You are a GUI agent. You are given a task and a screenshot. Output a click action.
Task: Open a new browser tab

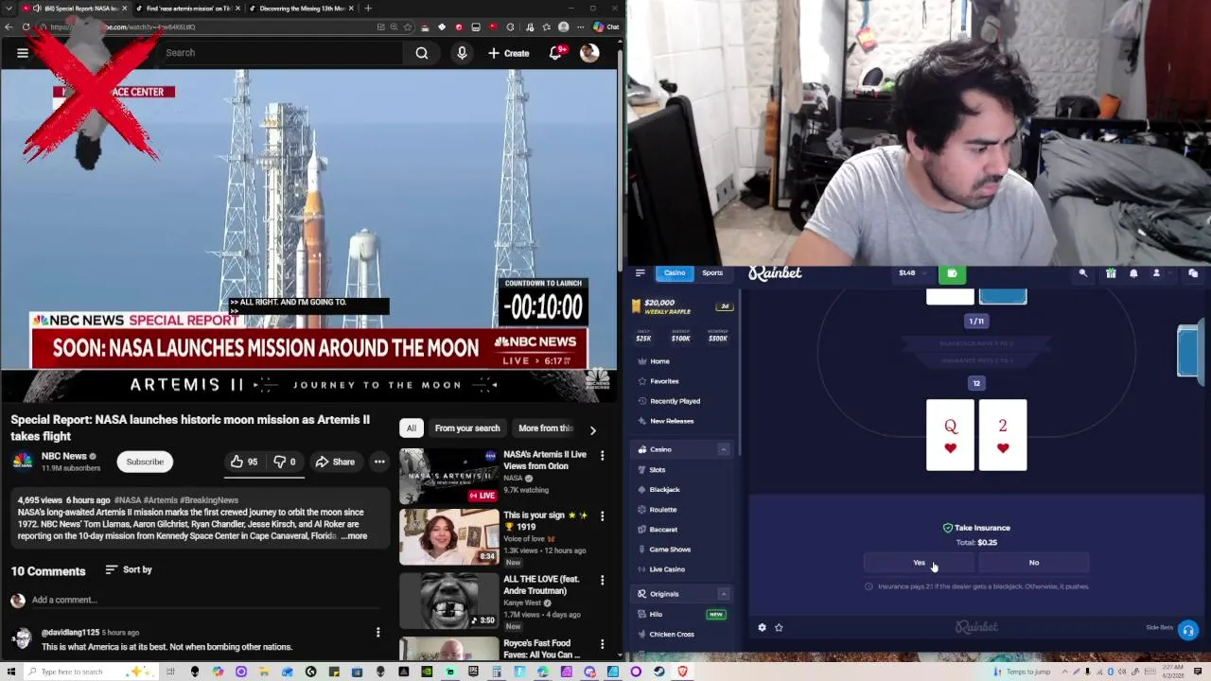point(368,9)
